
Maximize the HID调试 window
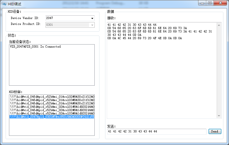(x=210, y=3)
